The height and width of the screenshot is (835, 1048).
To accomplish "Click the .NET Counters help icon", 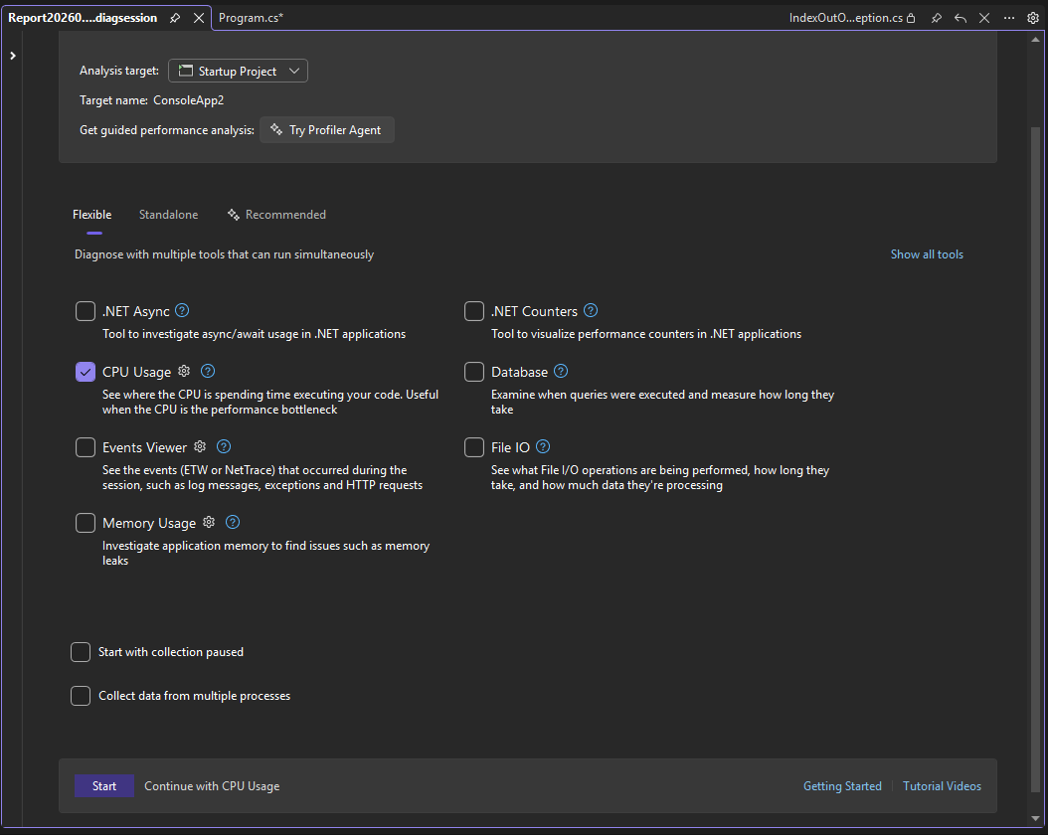I will pyautogui.click(x=591, y=310).
